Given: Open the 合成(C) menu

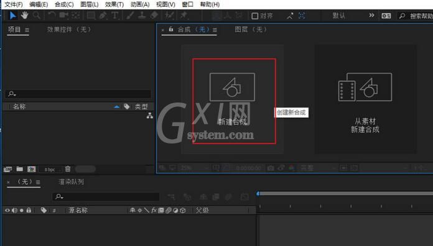Looking at the screenshot, I should [x=64, y=4].
